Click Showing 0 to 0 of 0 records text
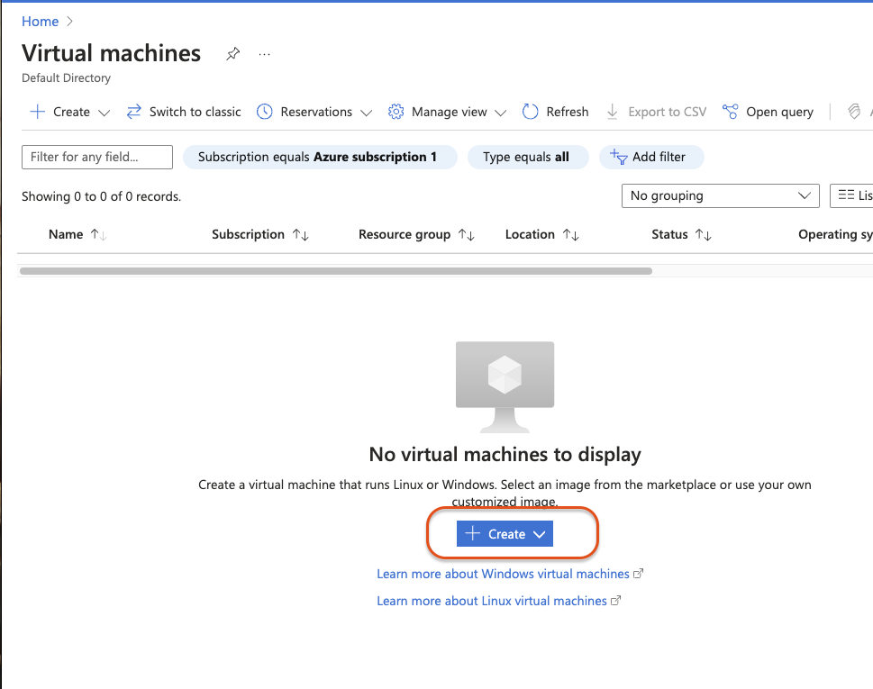The image size is (873, 689). [101, 196]
